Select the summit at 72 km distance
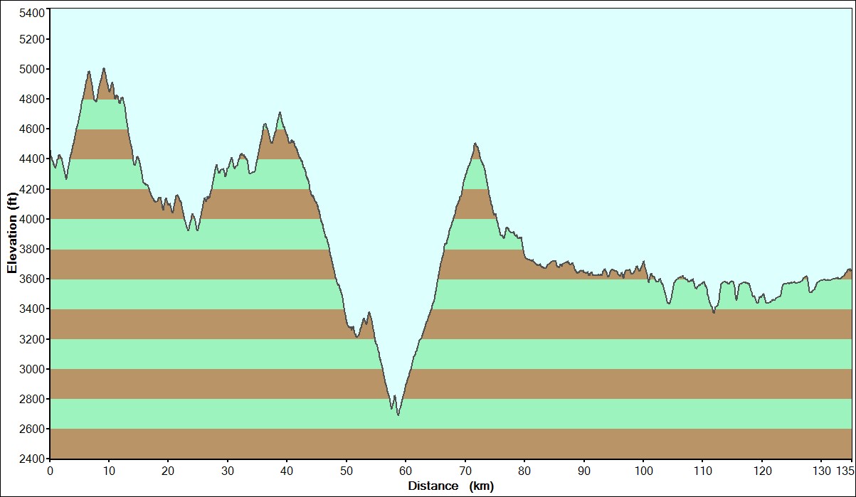856x497 pixels. tap(475, 144)
